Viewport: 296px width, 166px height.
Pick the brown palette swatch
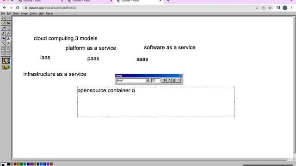tap(51, 164)
